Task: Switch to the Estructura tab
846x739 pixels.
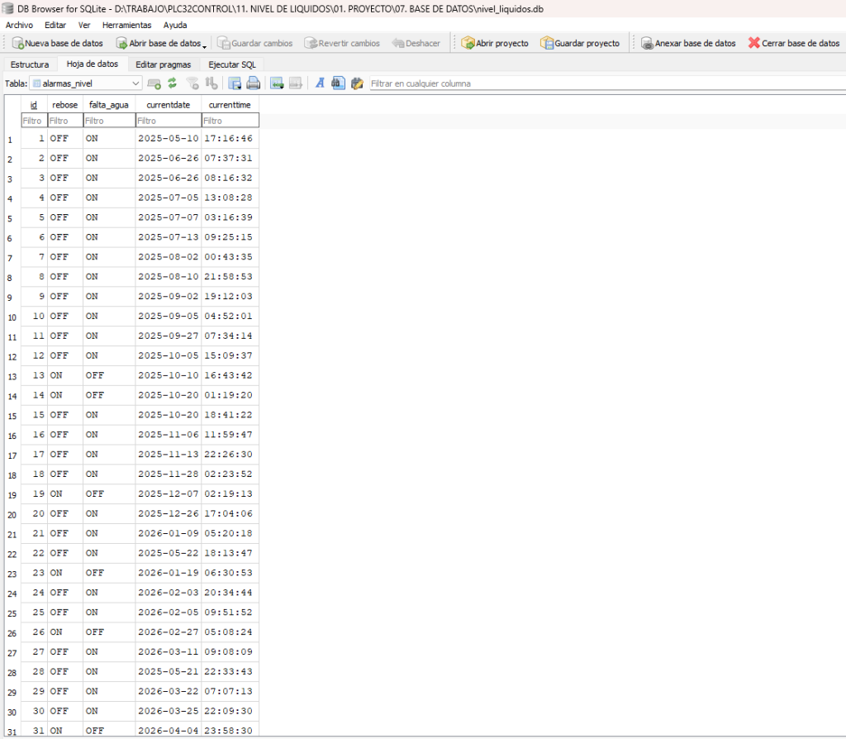Action: [30, 64]
